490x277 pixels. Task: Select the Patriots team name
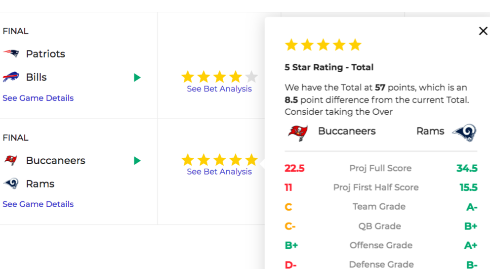[x=45, y=54]
